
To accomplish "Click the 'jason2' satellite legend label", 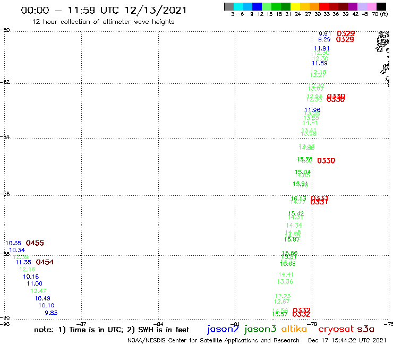I will tap(223, 329).
